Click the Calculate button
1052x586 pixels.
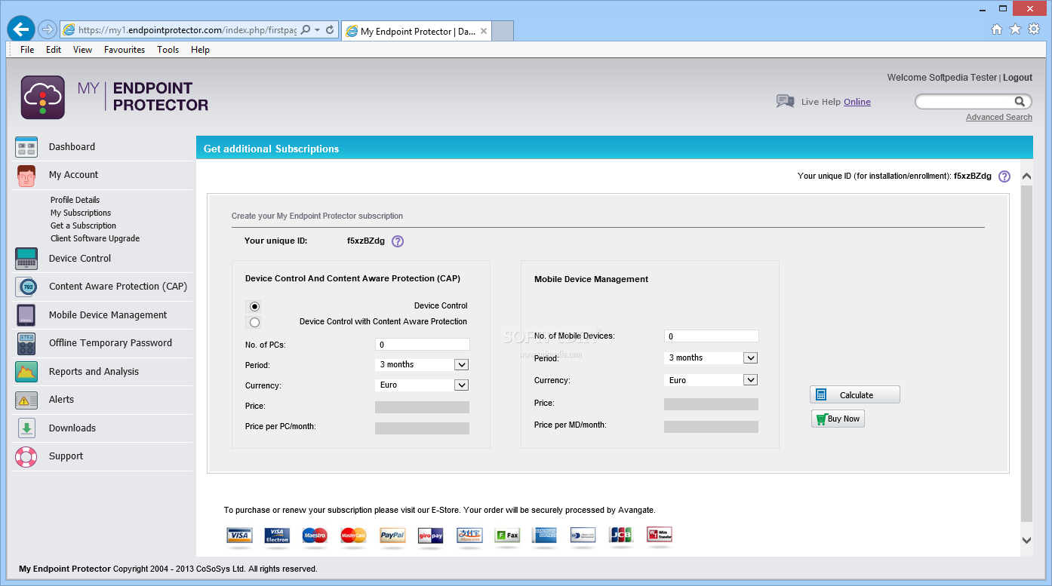pyautogui.click(x=855, y=395)
